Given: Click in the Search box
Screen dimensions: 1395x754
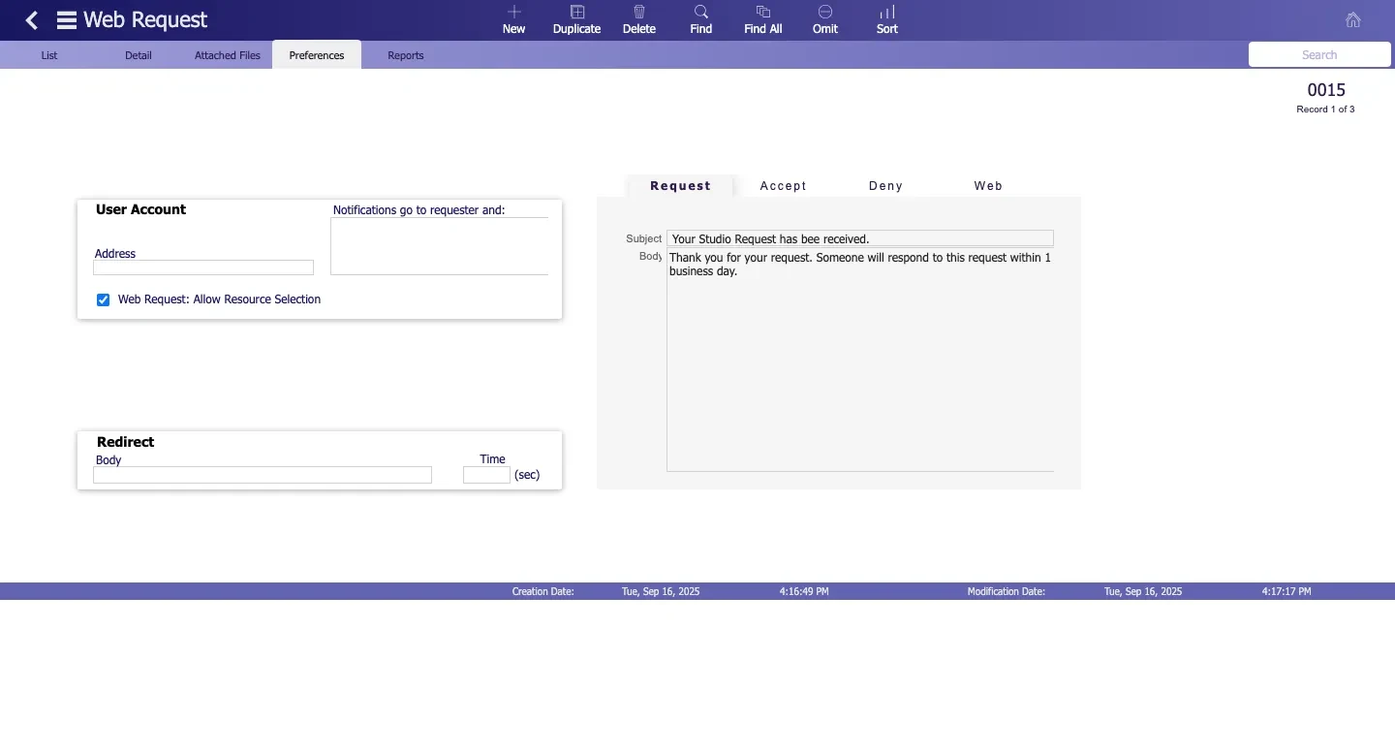Looking at the screenshot, I should coord(1319,55).
